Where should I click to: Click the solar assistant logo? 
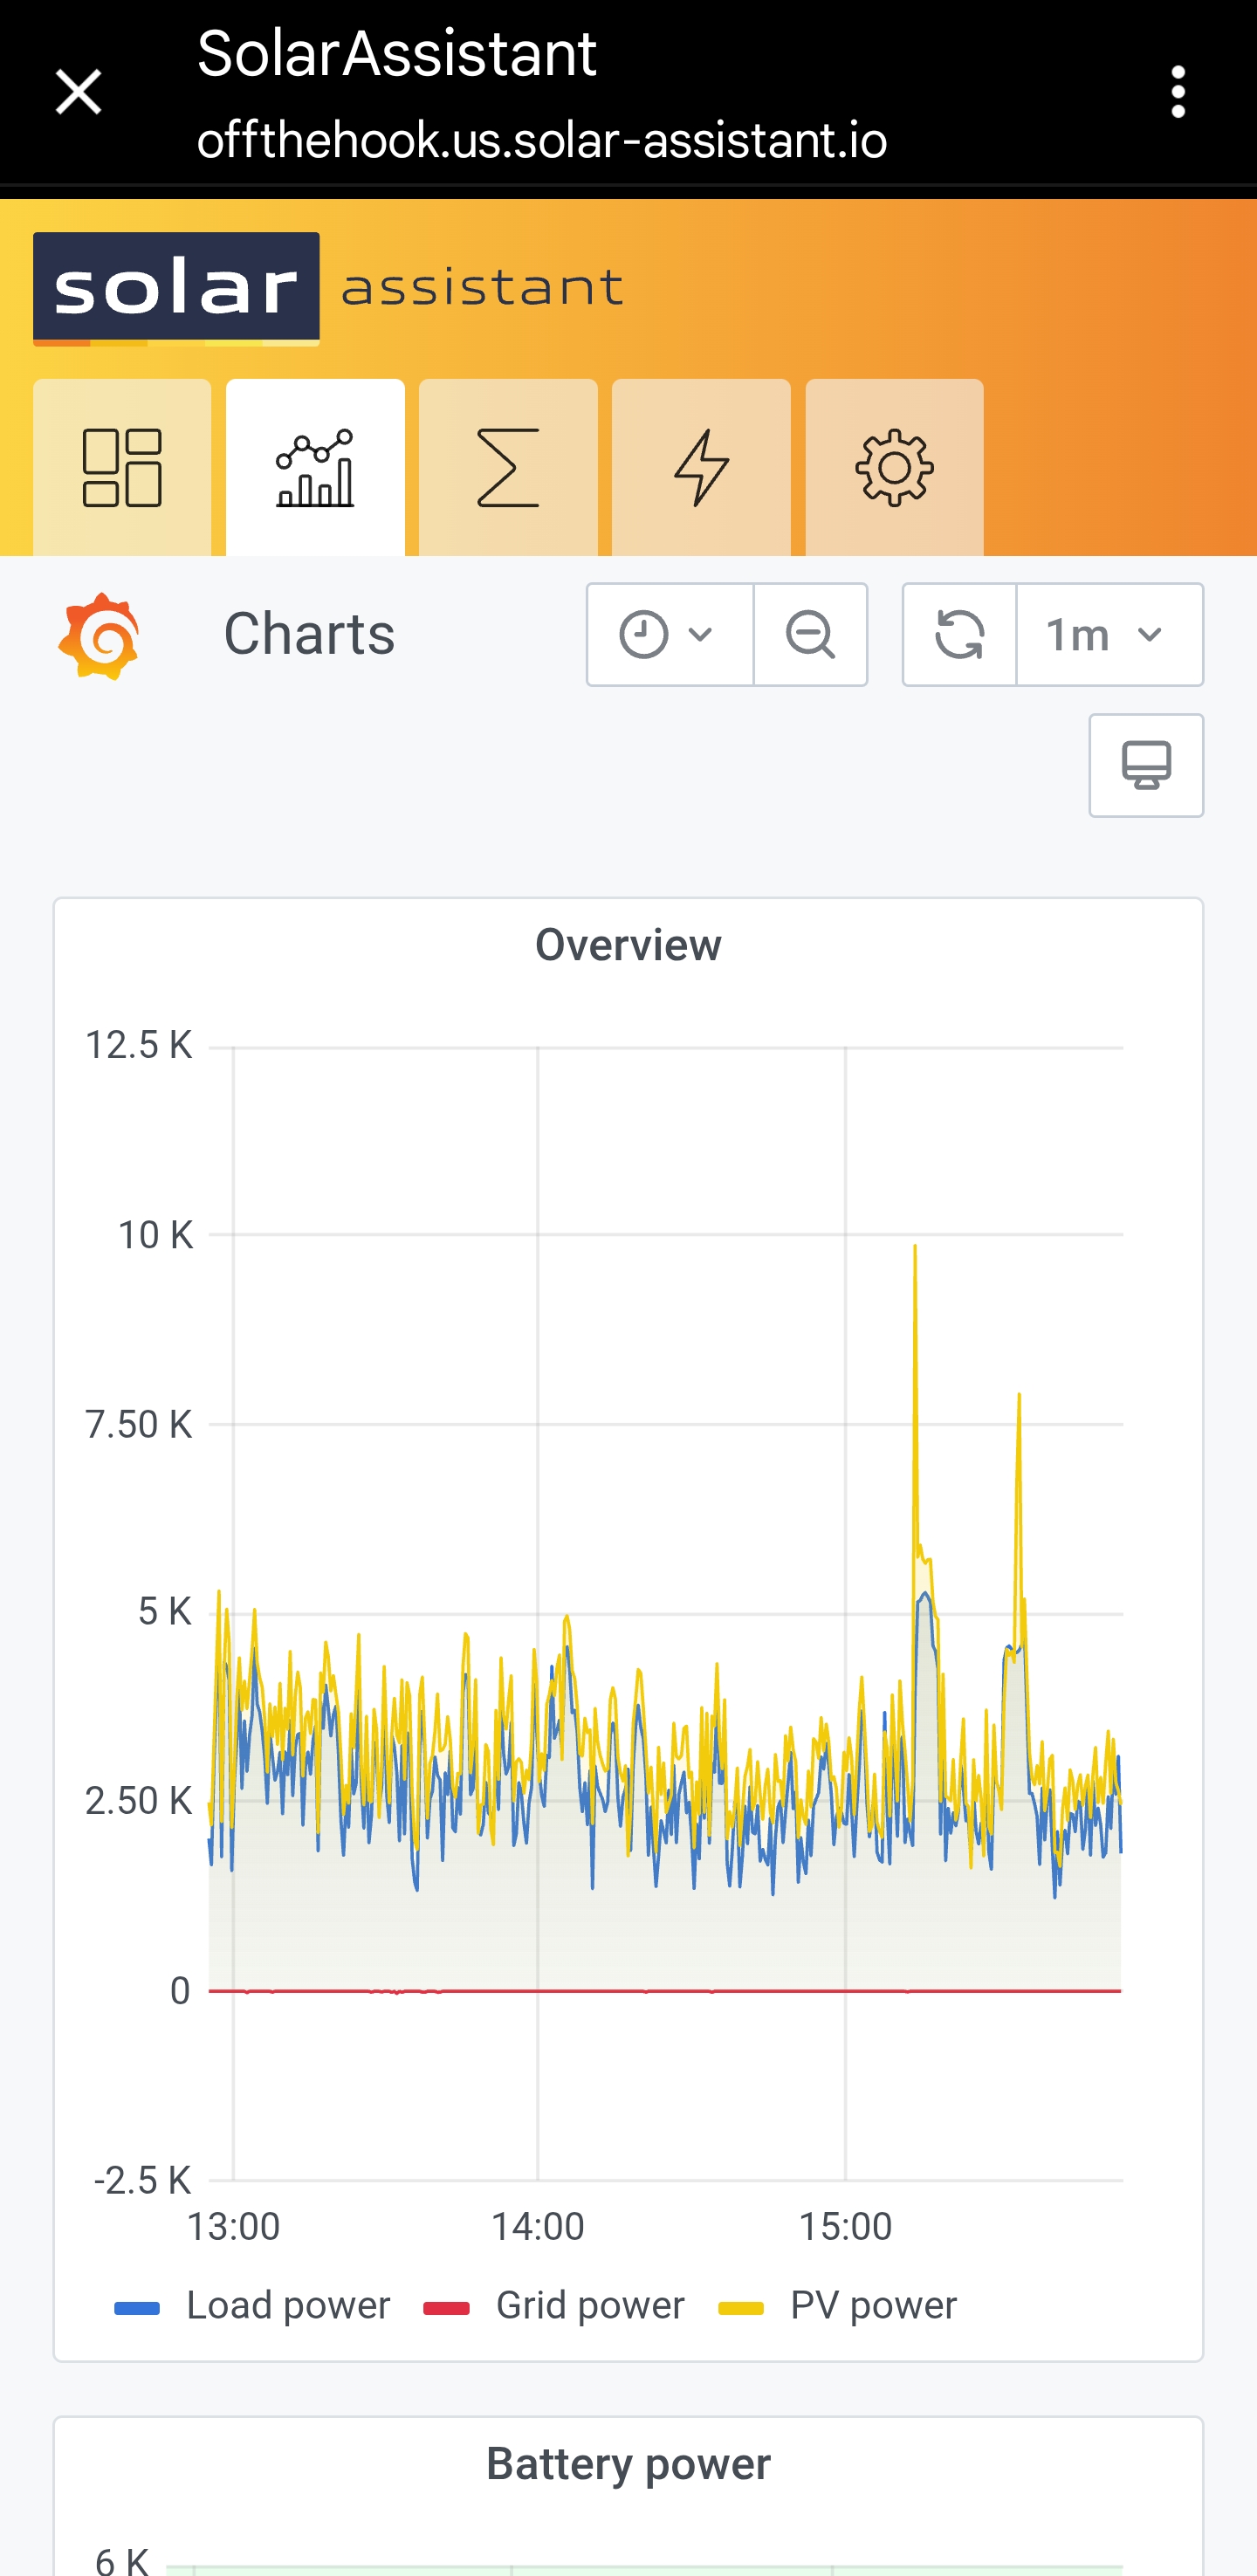pyautogui.click(x=328, y=288)
